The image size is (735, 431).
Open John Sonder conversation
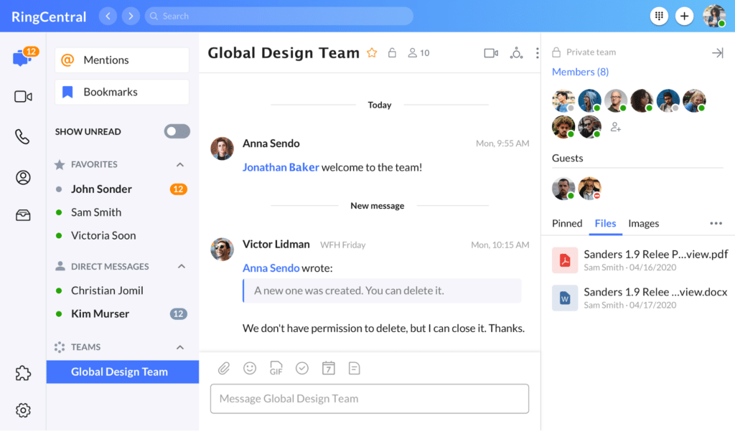point(101,189)
